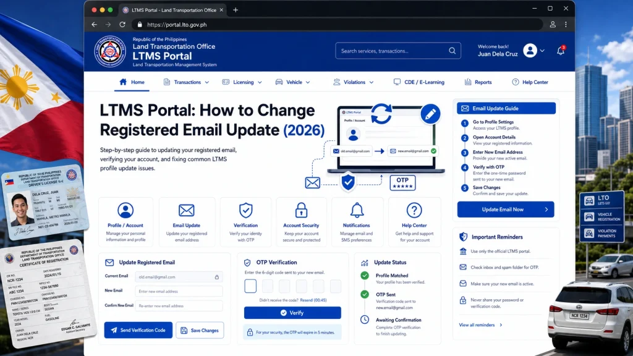The image size is (633, 356).
Task: Click the Save Changes button
Action: 200,330
